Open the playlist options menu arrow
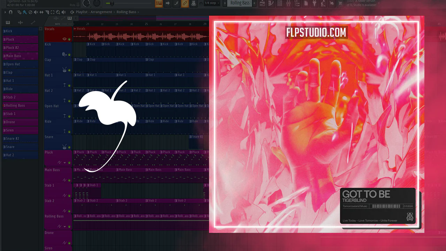 [5, 12]
